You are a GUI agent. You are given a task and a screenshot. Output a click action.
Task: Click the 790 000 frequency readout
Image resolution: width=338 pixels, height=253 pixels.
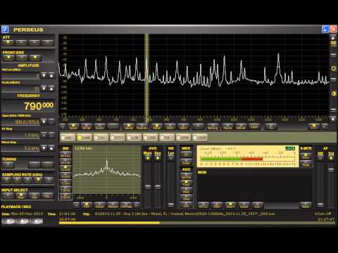point(39,106)
